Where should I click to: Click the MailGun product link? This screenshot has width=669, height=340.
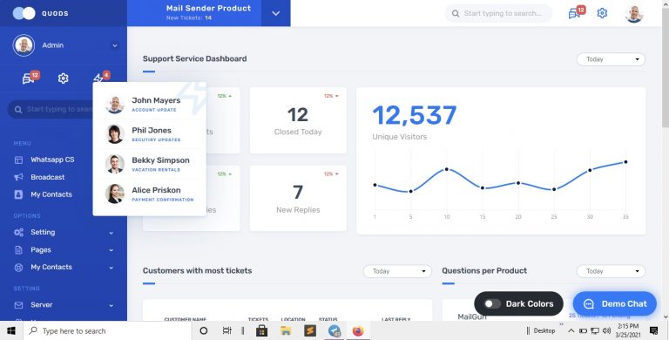[471, 316]
